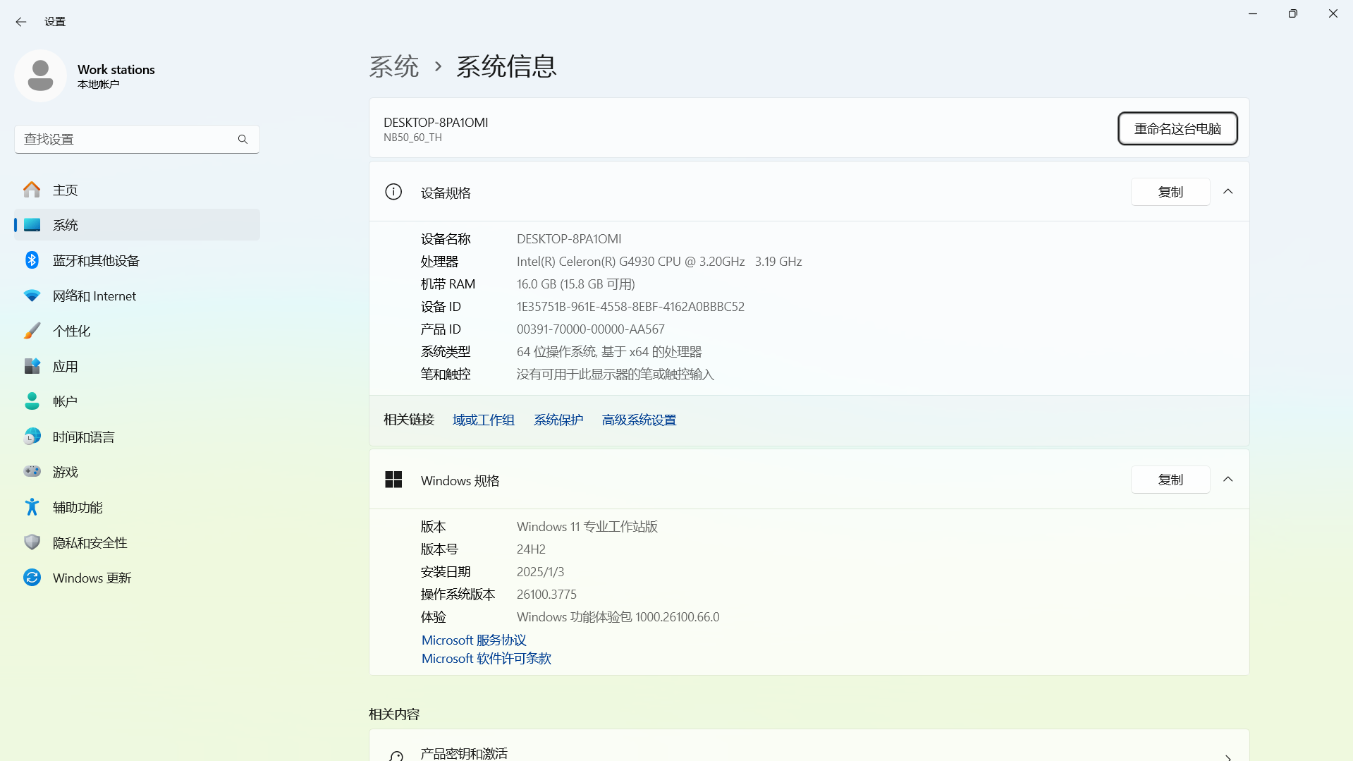
Task: Click the gaming controller icon
Action: pos(32,471)
